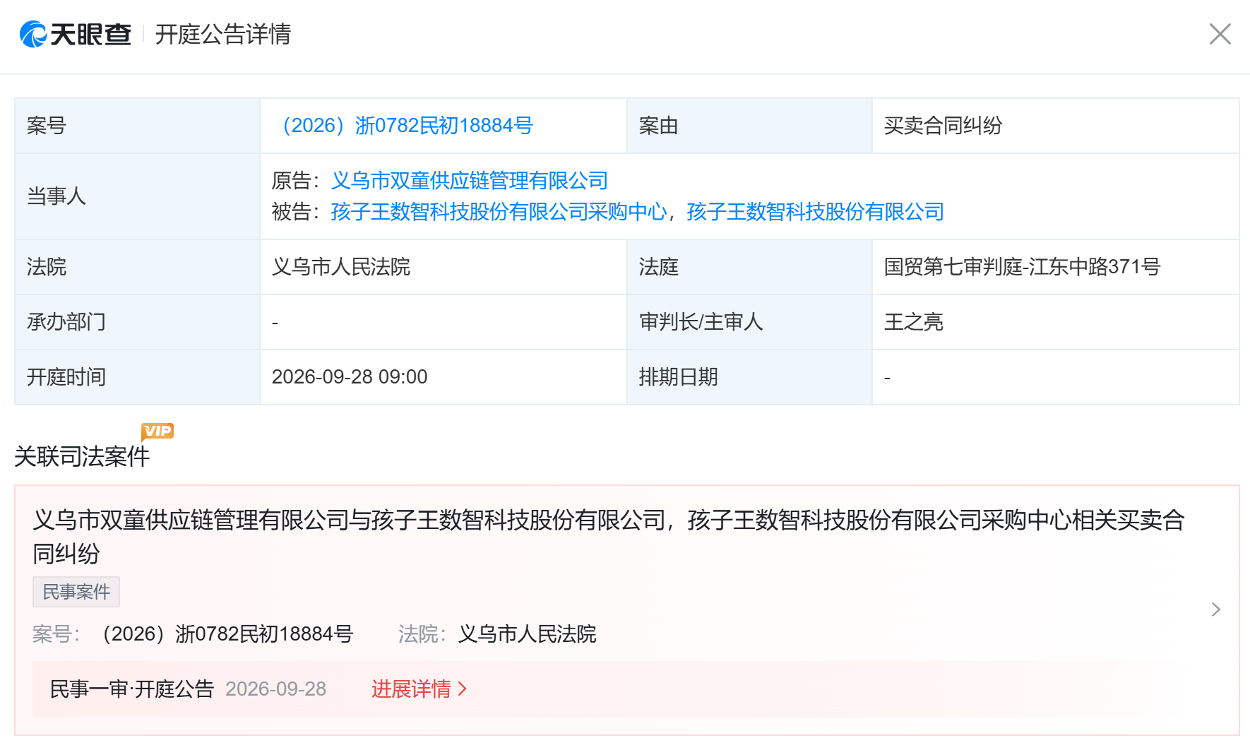The height and width of the screenshot is (750, 1250).
Task: Select 民事一审·开庭公告 progress entry
Action: tap(132, 689)
